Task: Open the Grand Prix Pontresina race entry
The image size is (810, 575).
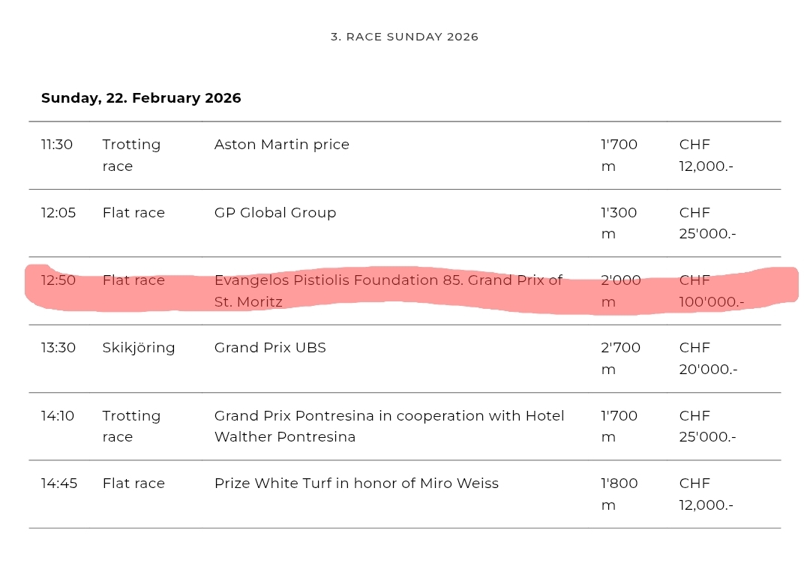Action: click(389, 426)
